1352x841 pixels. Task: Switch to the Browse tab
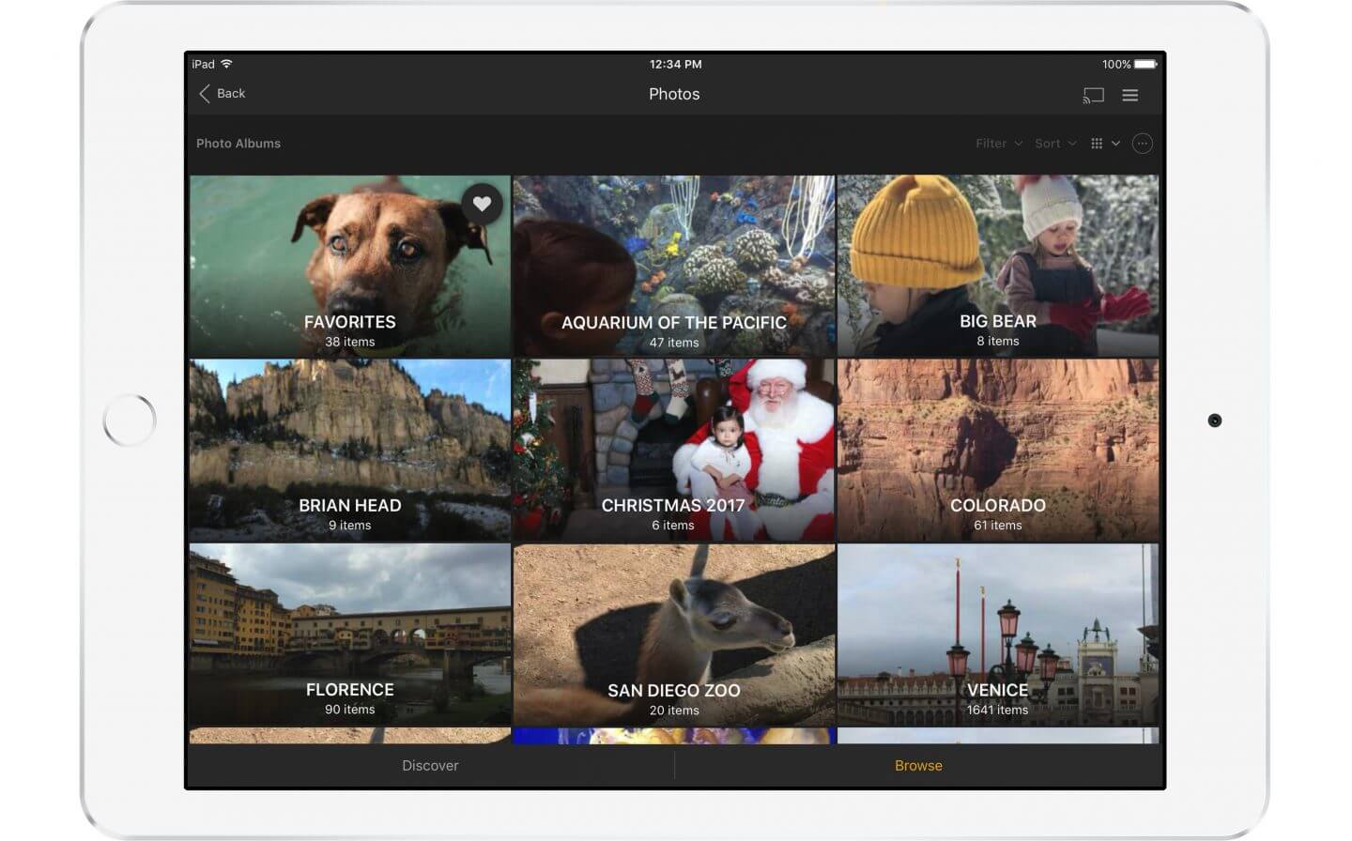918,765
